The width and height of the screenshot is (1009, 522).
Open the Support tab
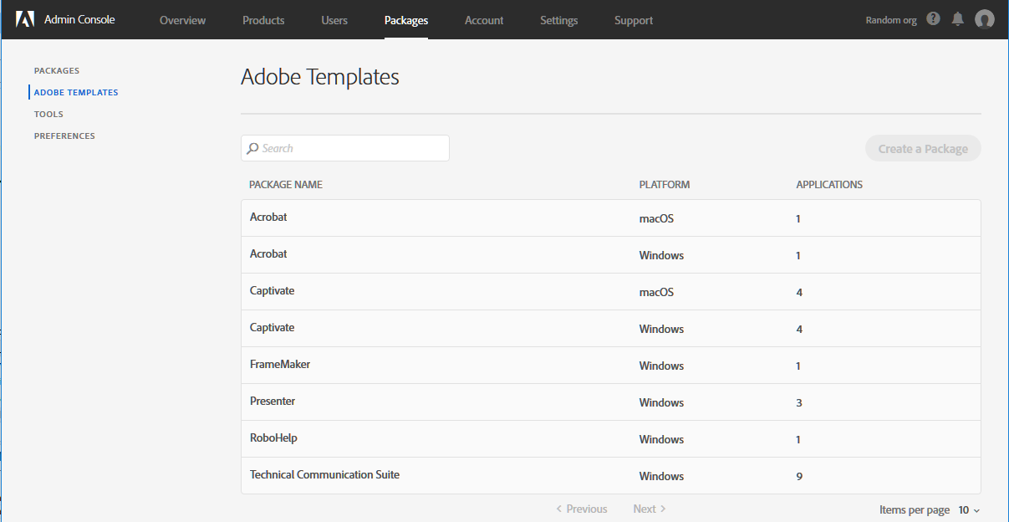[x=634, y=20]
